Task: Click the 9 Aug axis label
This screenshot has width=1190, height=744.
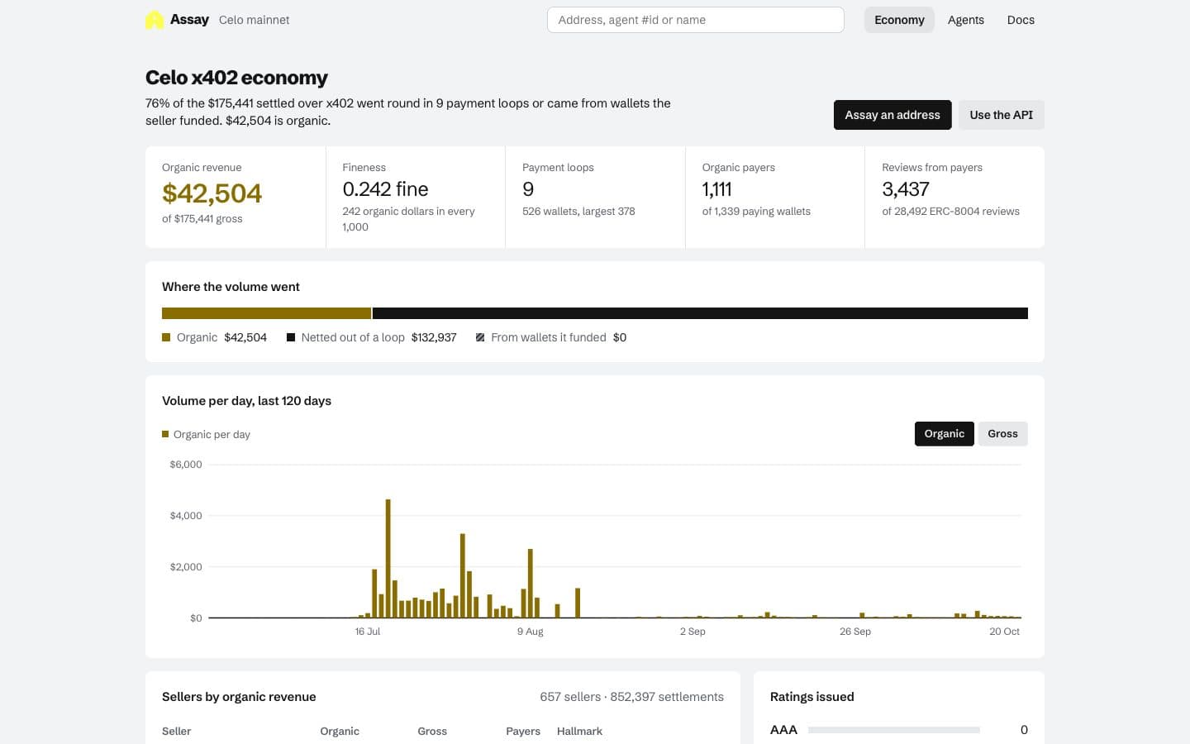Action: pos(531,632)
